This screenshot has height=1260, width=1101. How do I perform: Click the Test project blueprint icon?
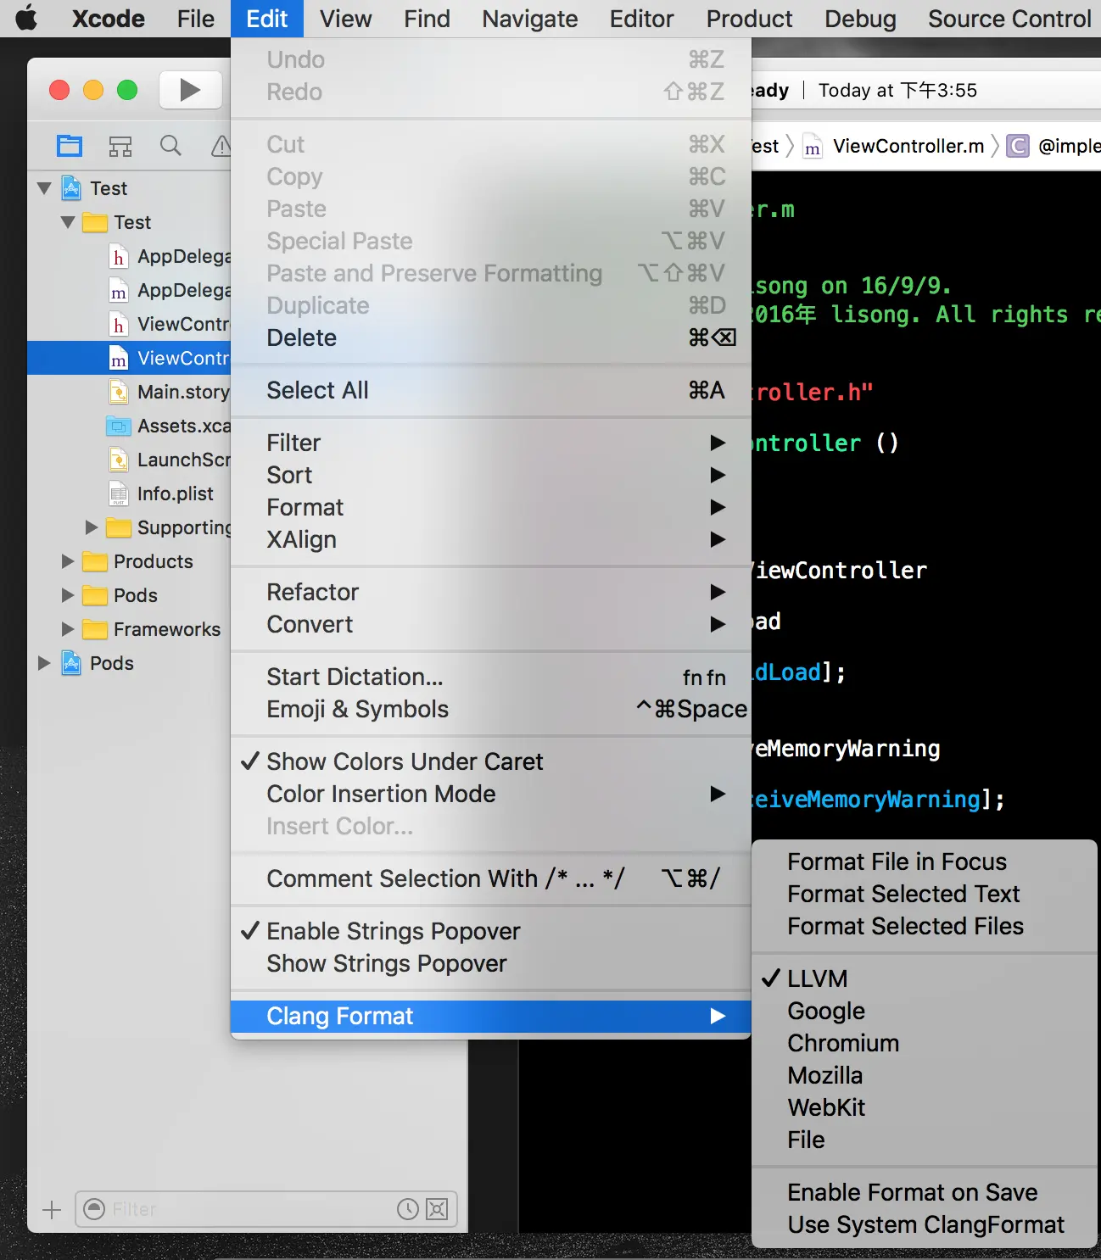(71, 188)
